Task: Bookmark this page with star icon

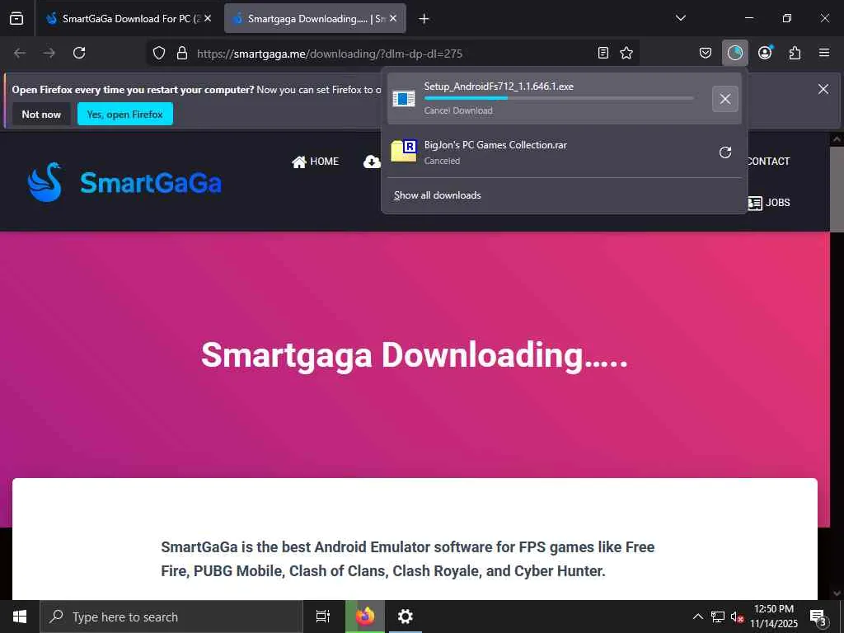Action: (626, 53)
